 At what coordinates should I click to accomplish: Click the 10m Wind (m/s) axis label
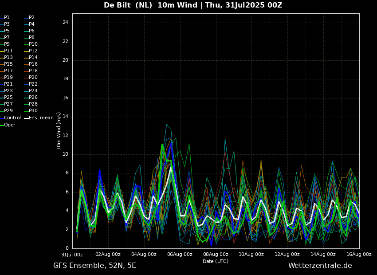[59, 131]
